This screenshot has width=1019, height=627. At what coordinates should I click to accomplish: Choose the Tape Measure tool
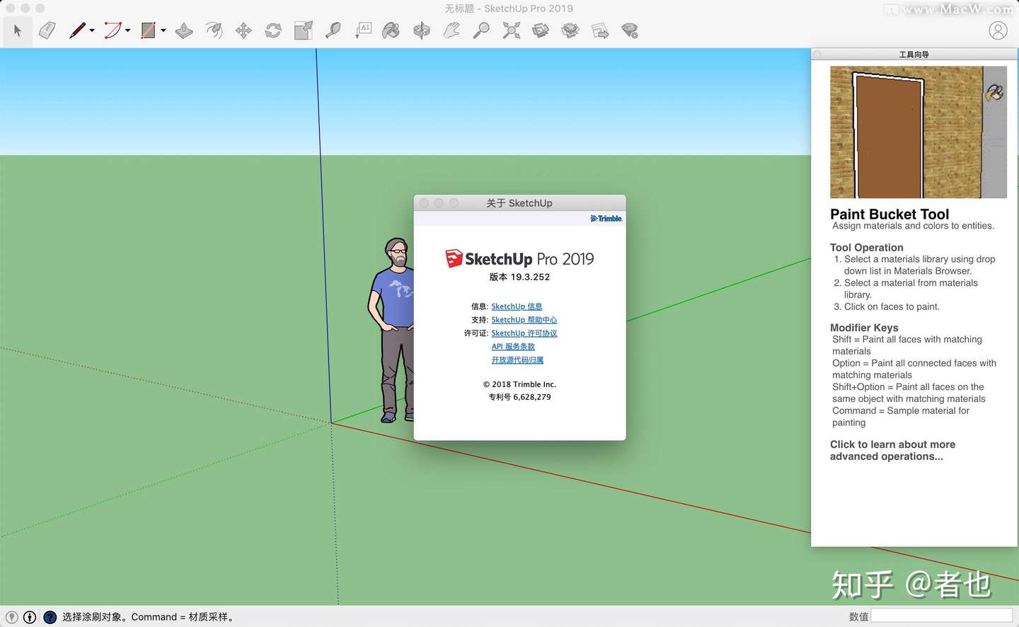click(333, 30)
